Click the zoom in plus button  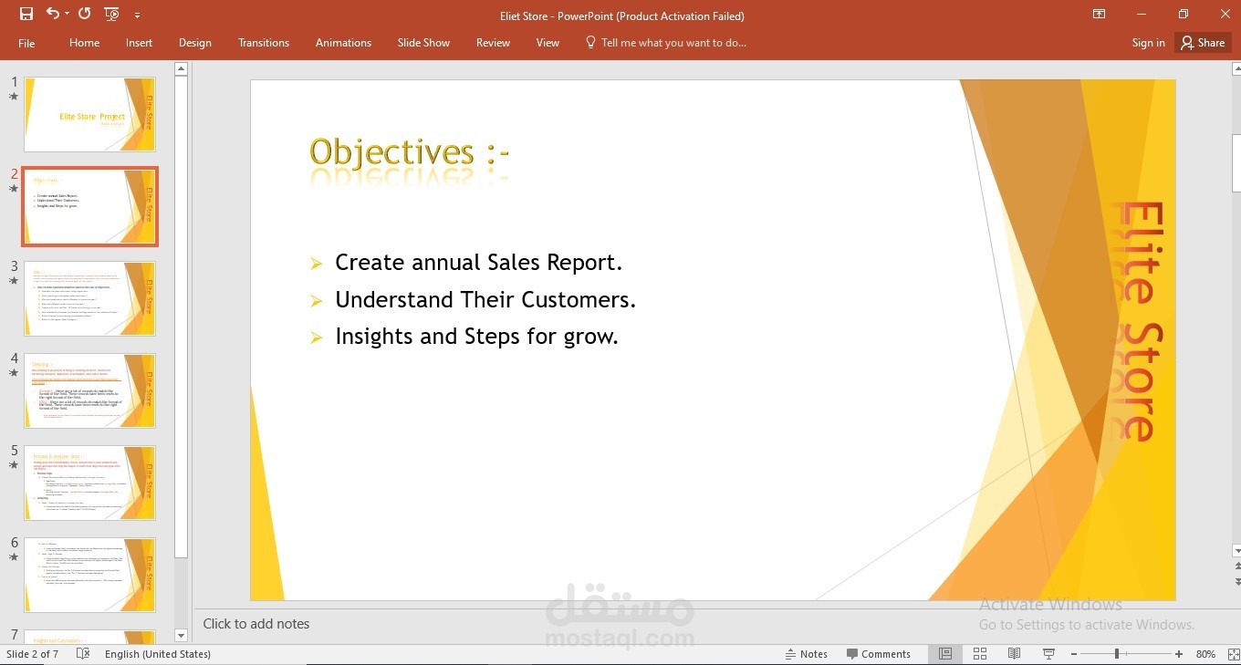[x=1179, y=654]
